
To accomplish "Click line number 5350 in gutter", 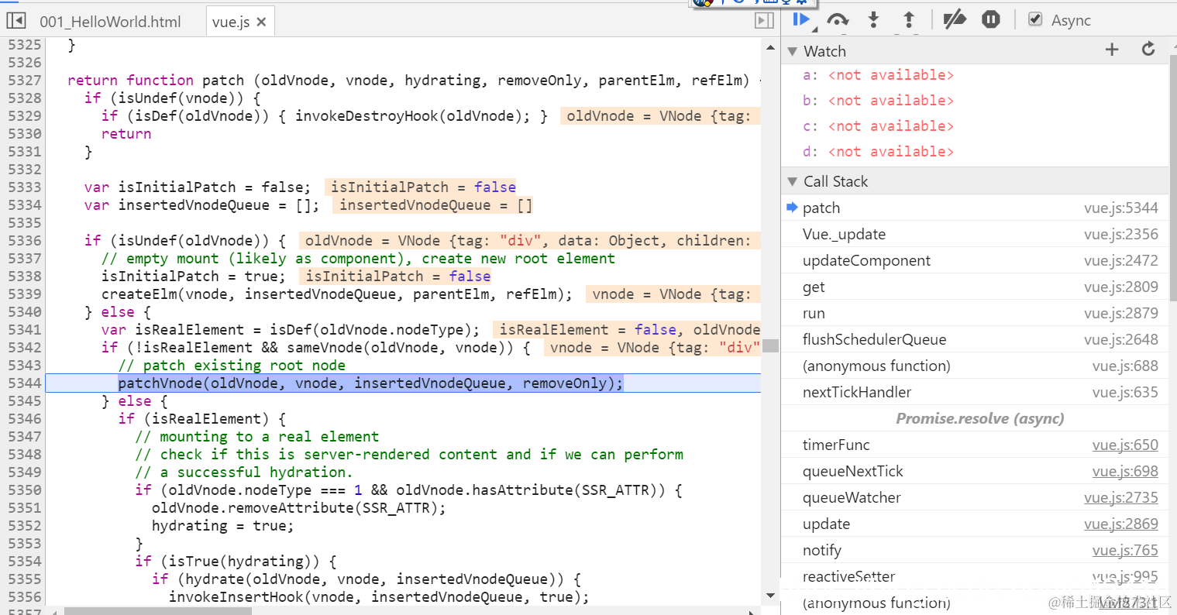I will click(x=25, y=490).
